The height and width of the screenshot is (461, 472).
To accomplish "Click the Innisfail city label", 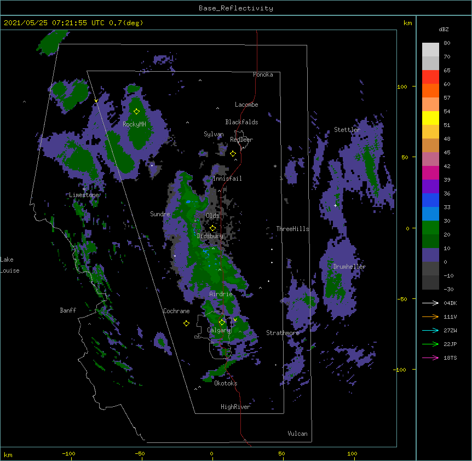I will [x=227, y=178].
